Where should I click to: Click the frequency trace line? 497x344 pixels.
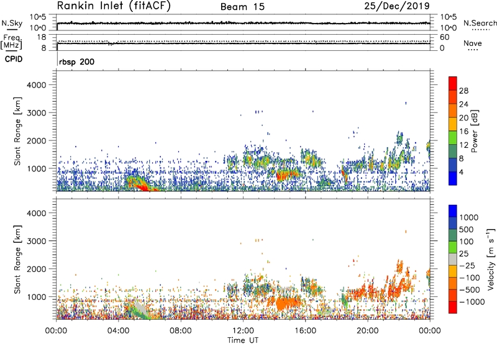click(x=243, y=43)
